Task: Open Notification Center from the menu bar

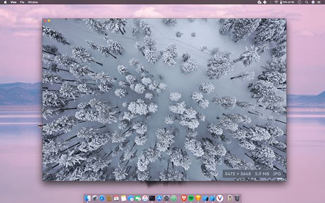Action: tap(319, 2)
